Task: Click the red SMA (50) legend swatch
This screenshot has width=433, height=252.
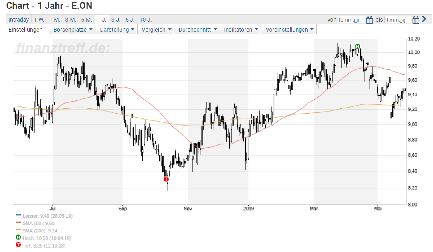Action: [x=18, y=222]
